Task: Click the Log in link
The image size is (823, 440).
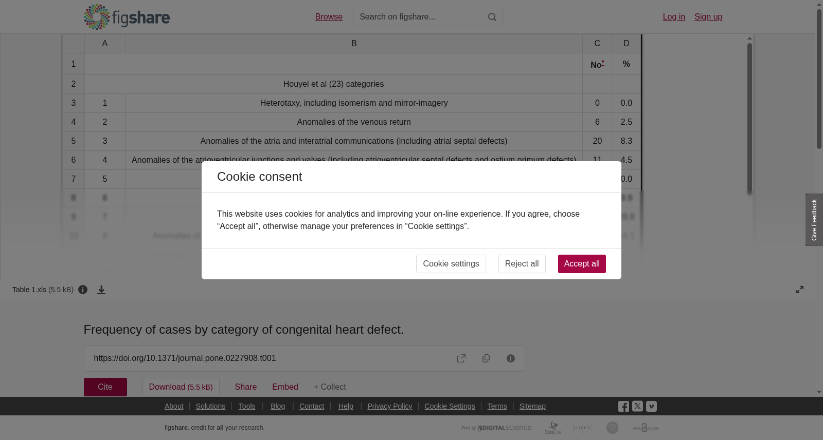Action: (674, 17)
